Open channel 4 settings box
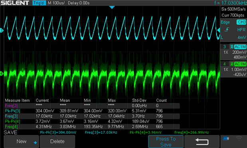The width and height of the screenshot is (247, 148). click(x=233, y=69)
